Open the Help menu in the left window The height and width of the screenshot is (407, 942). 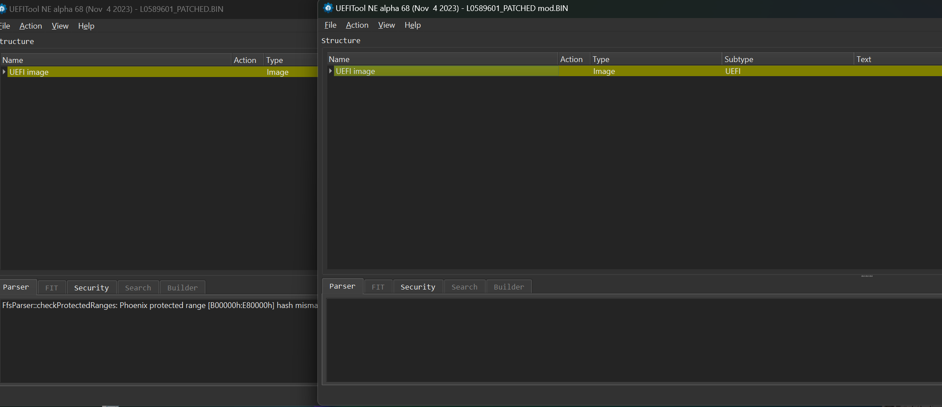[86, 26]
